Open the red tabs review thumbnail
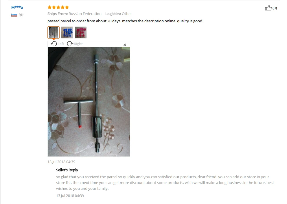287x204 pixels. click(x=81, y=32)
